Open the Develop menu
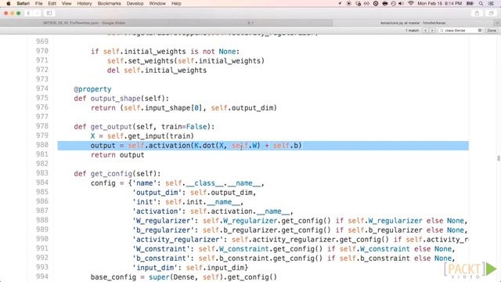 pos(135,3)
